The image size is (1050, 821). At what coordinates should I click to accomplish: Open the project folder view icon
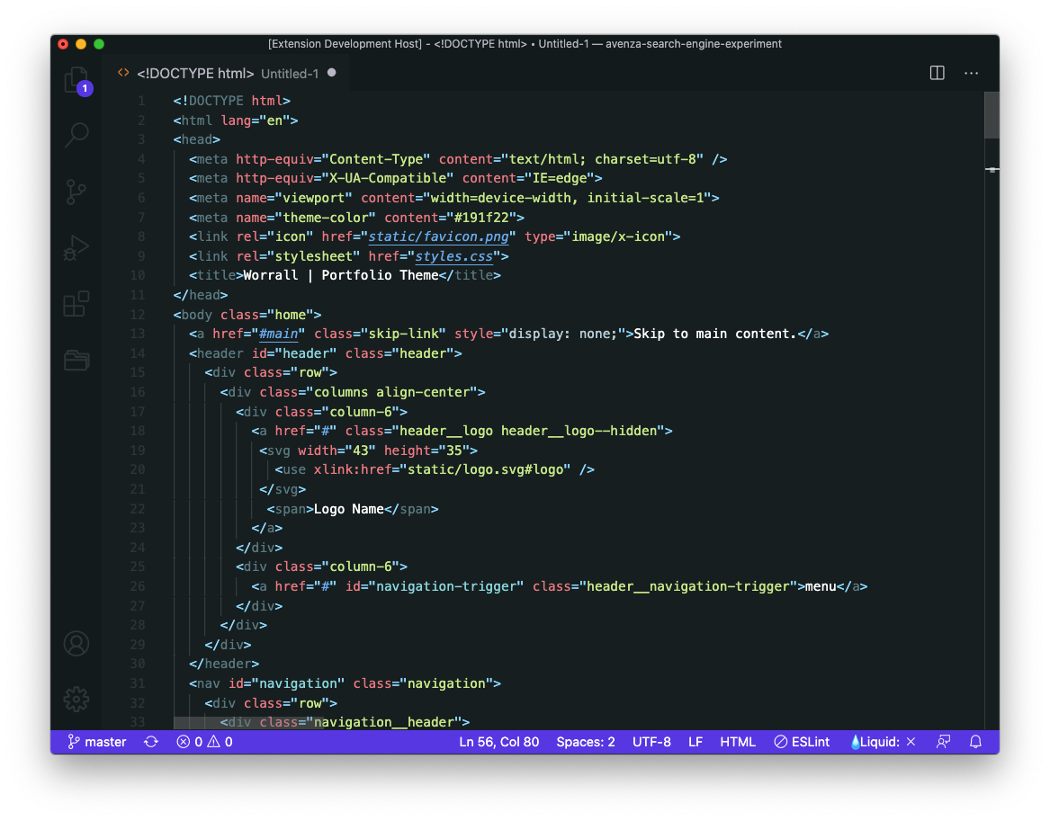[x=76, y=360]
